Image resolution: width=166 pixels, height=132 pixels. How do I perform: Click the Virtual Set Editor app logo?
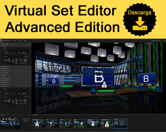point(1,41)
